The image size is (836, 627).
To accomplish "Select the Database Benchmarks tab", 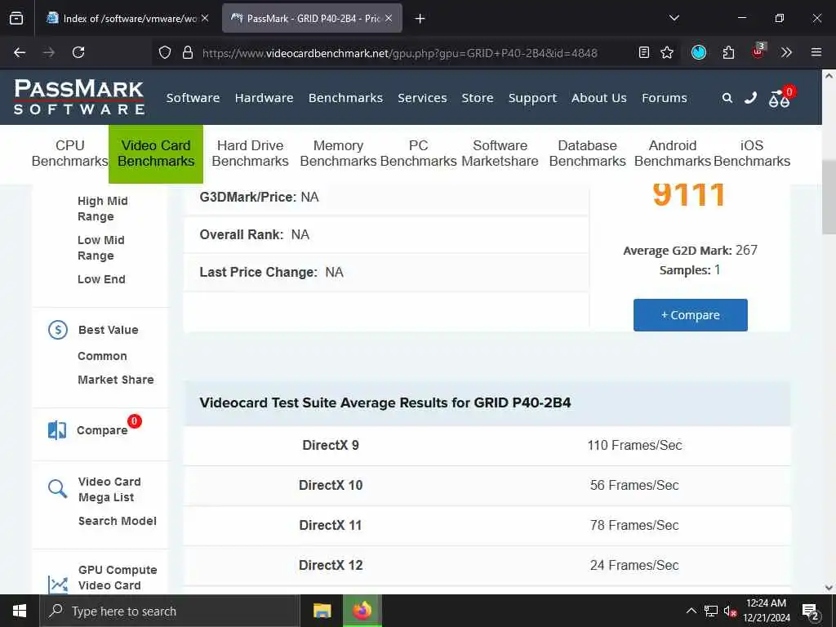I will pyautogui.click(x=588, y=153).
